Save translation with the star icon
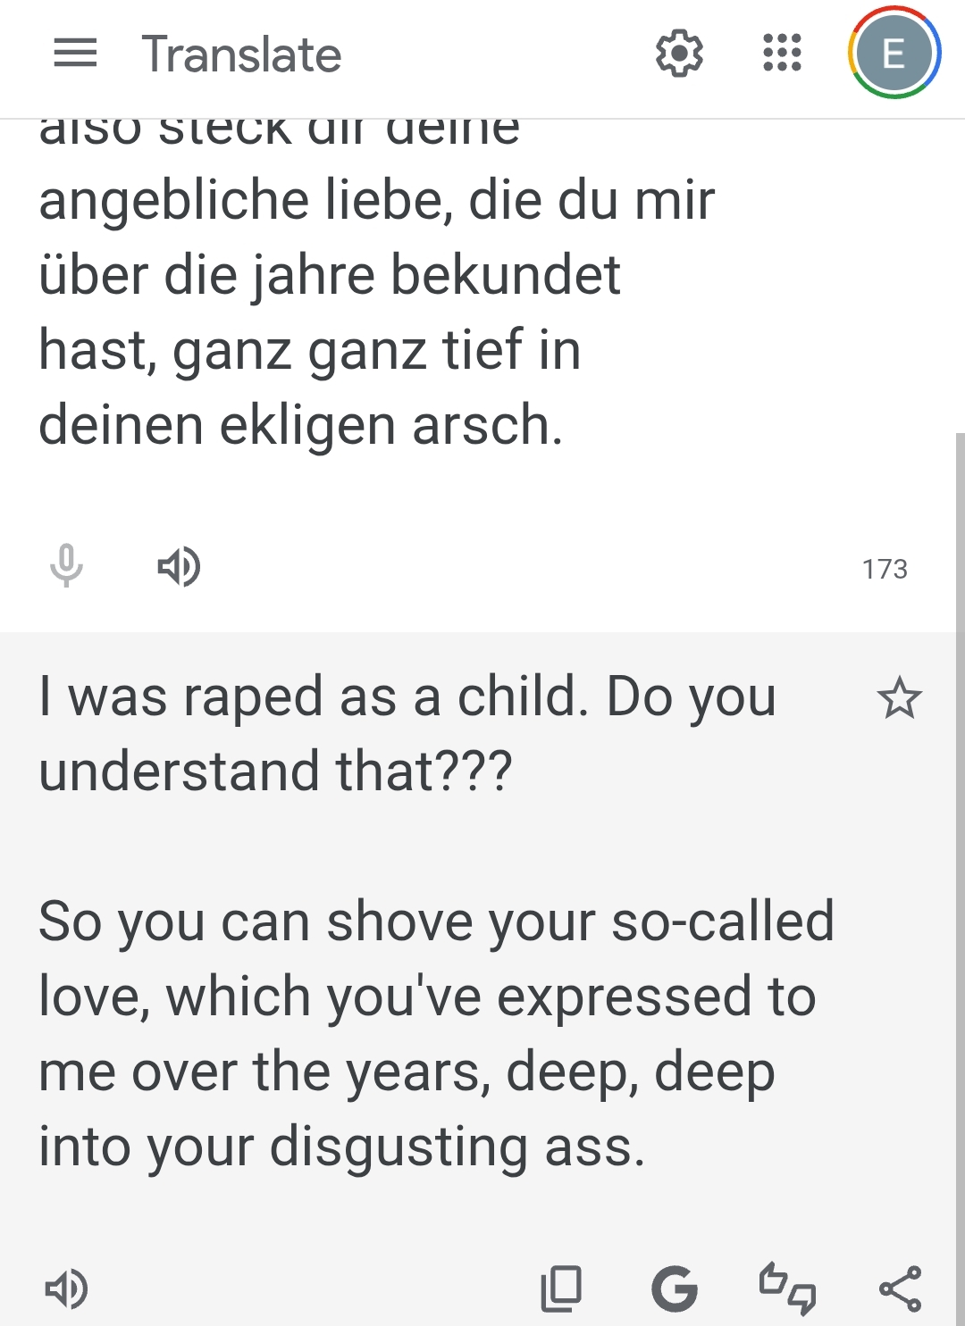Image resolution: width=965 pixels, height=1326 pixels. coord(899,698)
